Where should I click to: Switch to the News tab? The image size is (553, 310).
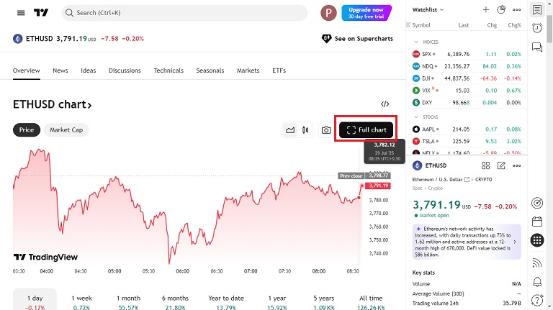coord(60,70)
